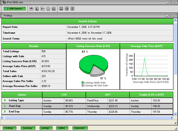Close the Findings panel
This screenshot has width=178, height=131.
[x=174, y=15]
